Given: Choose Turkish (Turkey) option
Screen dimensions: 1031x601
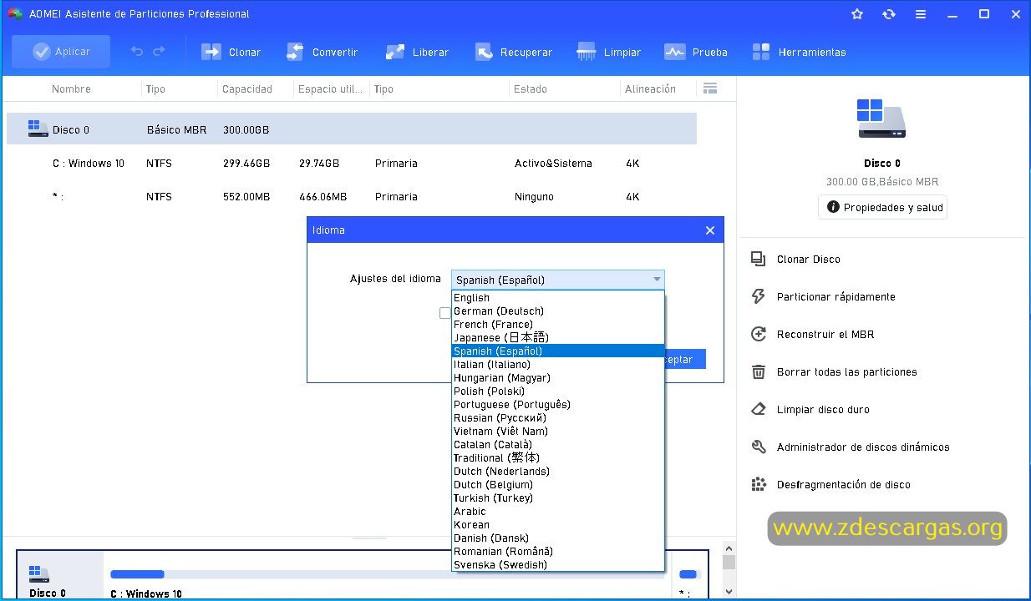Looking at the screenshot, I should [x=558, y=498].
